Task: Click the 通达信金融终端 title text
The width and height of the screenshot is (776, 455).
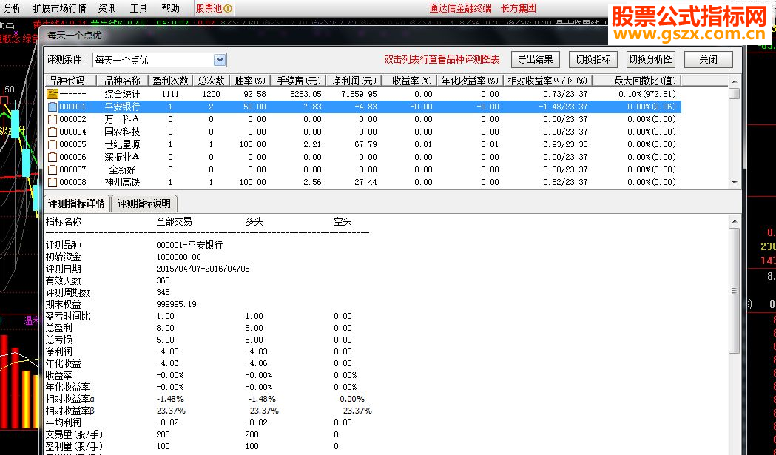Action: tap(460, 8)
